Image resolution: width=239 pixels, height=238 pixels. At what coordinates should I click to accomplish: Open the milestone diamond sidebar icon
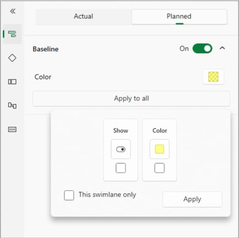pyautogui.click(x=12, y=58)
